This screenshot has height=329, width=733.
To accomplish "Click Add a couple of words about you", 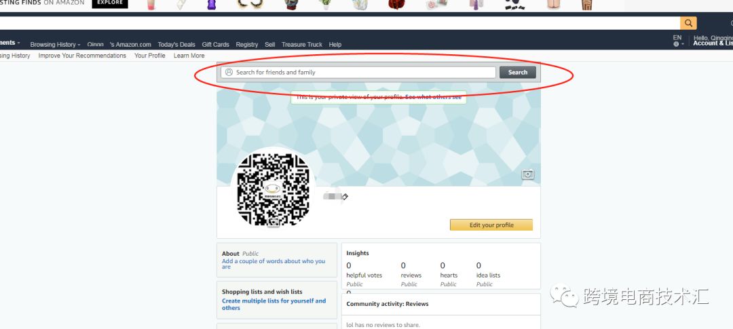I will pyautogui.click(x=274, y=264).
